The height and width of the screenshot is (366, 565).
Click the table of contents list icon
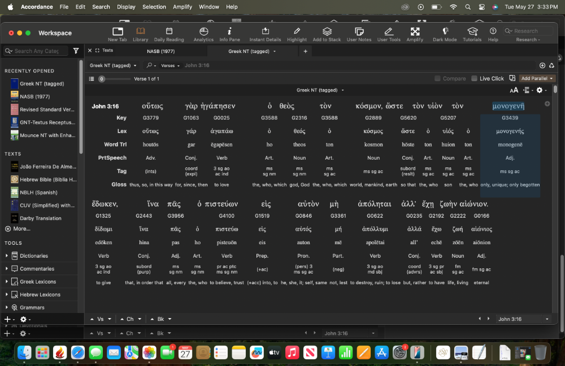pos(92,79)
